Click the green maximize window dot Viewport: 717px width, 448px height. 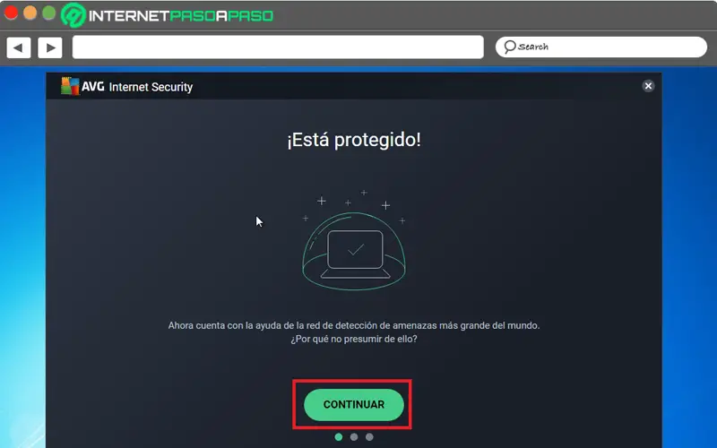(x=49, y=13)
